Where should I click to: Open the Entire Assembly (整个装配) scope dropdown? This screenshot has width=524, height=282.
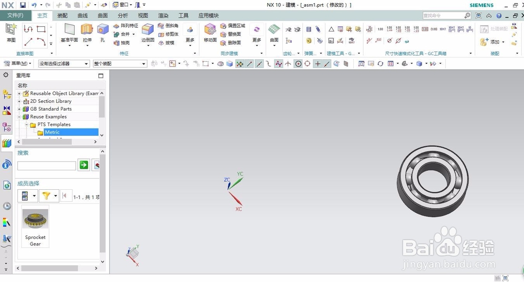coord(120,63)
